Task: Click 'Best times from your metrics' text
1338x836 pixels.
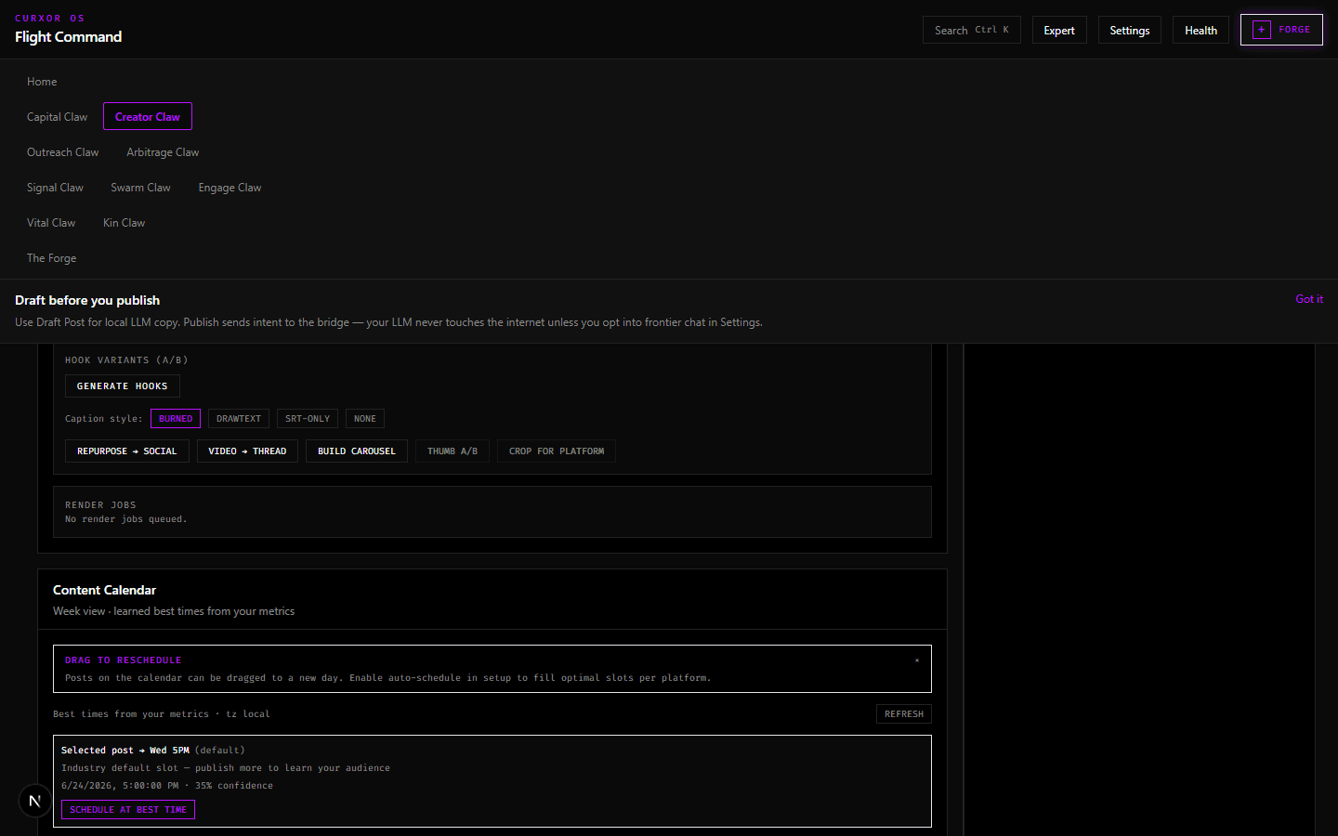Action: coord(131,714)
